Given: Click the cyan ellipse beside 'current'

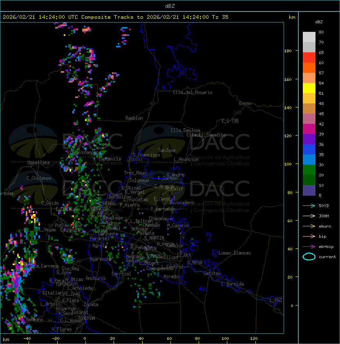Looking at the screenshot, I should click(x=309, y=257).
